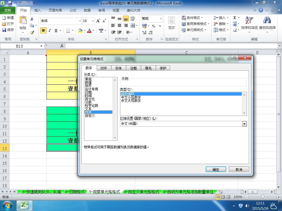282x211 pixels.
Task: Switch to the 字体 dialog tab
Action: pos(118,68)
